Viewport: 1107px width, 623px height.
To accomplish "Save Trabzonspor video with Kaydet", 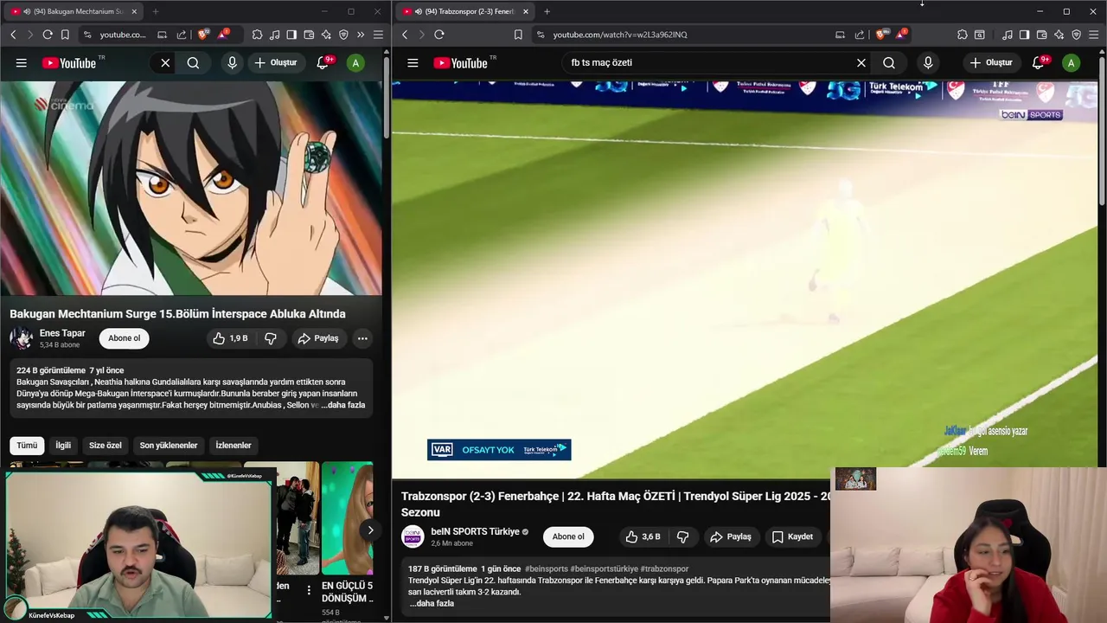I will click(x=792, y=536).
